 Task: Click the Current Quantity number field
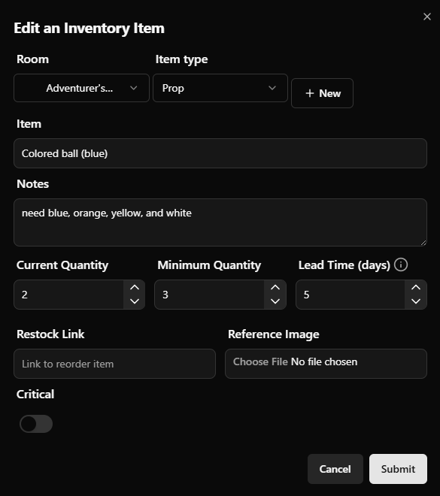69,295
